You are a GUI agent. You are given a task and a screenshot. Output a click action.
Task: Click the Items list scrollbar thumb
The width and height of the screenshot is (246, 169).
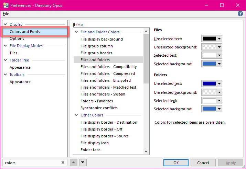point(146,59)
